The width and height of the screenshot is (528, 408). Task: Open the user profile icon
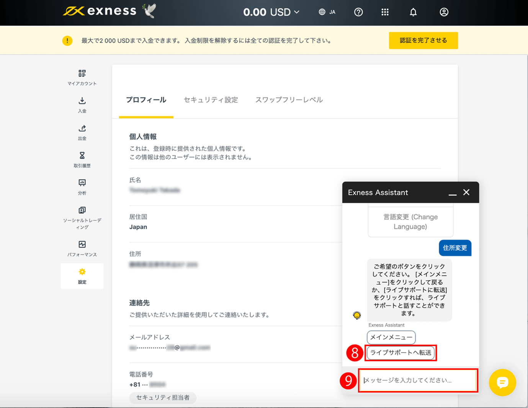444,12
